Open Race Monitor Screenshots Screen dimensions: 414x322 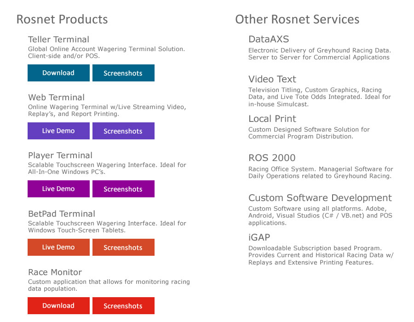point(123,305)
